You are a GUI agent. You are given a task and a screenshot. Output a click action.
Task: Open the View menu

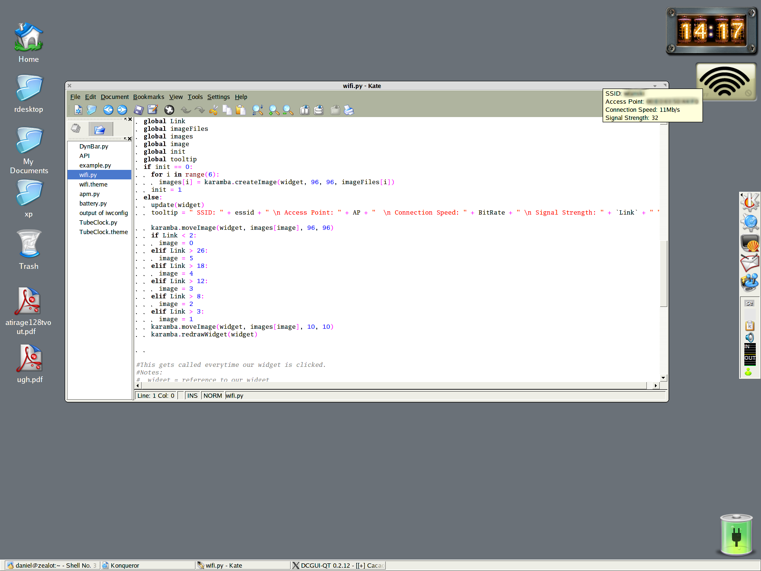pos(176,97)
